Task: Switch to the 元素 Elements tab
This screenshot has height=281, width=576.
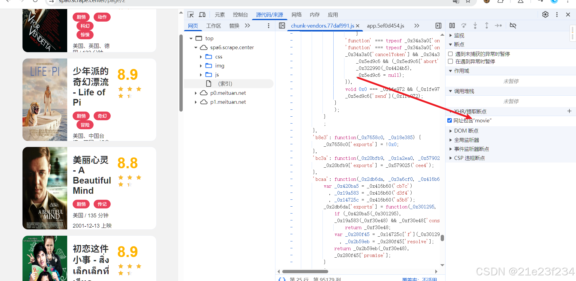Action: (x=220, y=15)
